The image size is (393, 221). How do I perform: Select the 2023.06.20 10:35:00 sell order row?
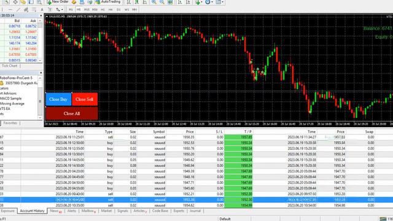[x=196, y=206]
